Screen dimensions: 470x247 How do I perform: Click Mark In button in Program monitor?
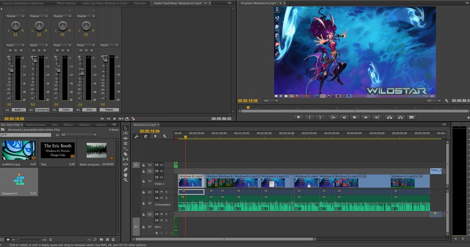(x=309, y=117)
